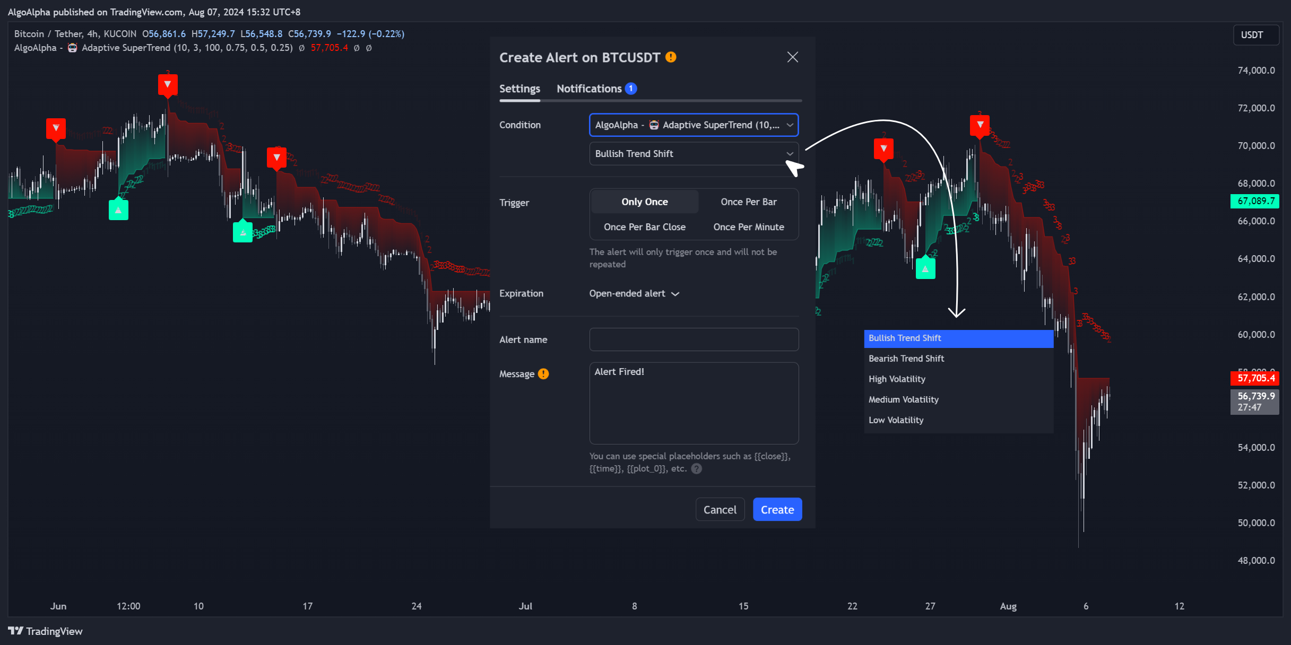Click the warning icon beside Create Alert title
This screenshot has width=1291, height=645.
click(x=671, y=57)
